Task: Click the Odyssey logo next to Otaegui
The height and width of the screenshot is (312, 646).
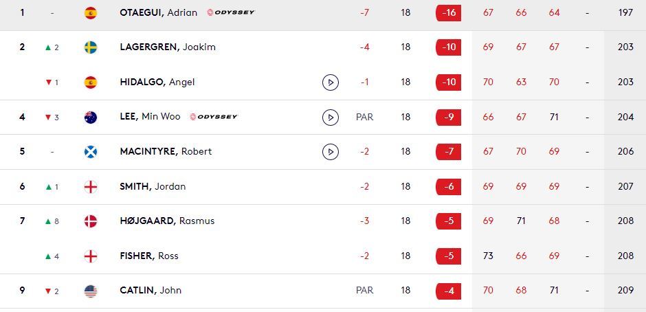Action: [x=230, y=12]
